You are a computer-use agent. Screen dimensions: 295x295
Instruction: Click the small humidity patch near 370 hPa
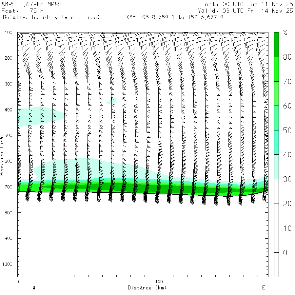[111, 101]
